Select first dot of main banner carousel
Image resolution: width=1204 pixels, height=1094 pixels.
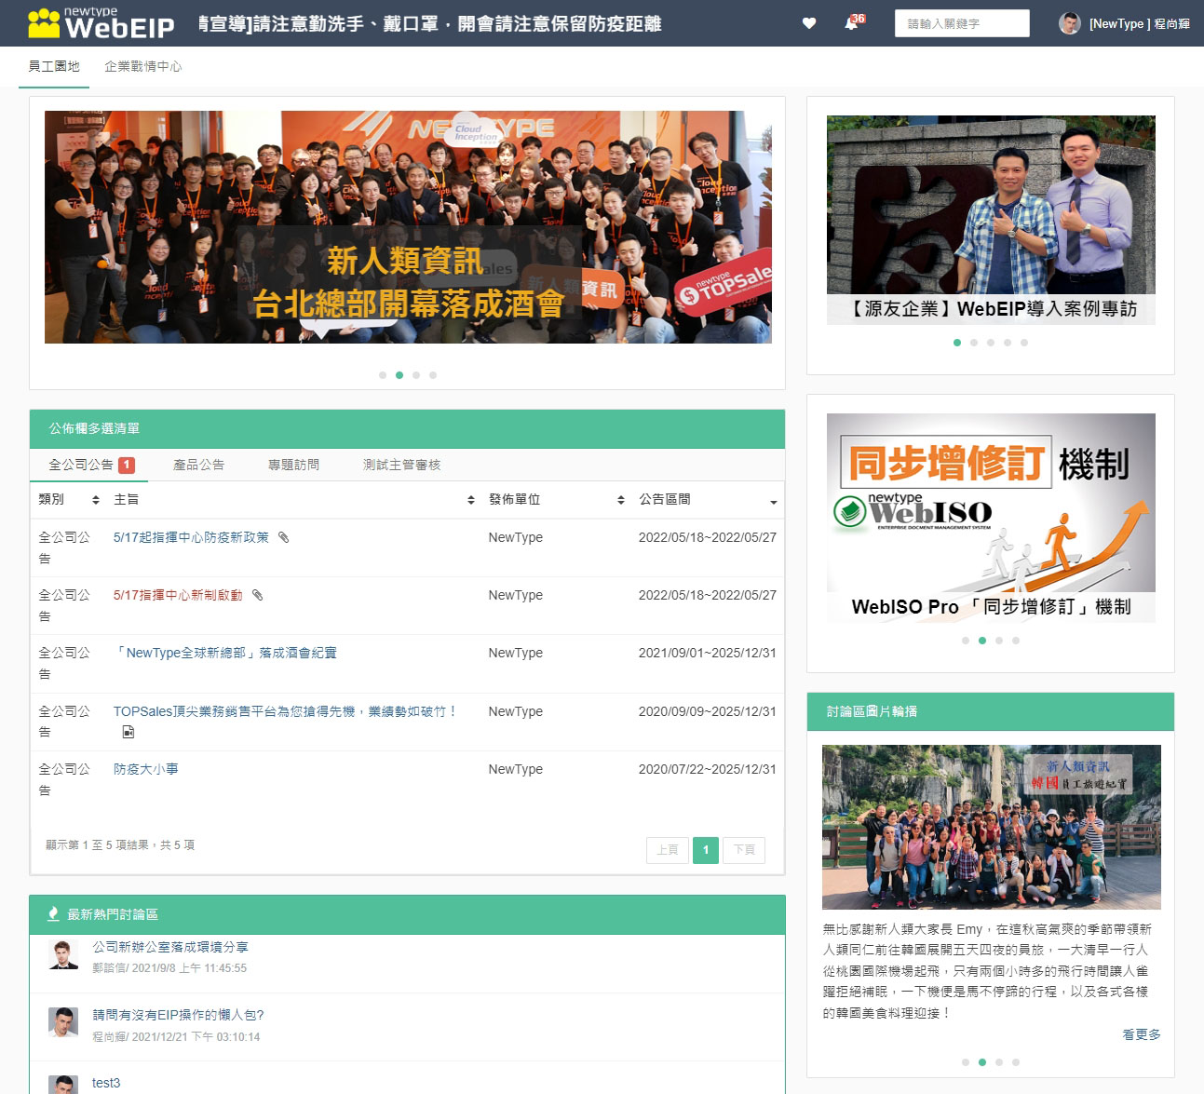[x=383, y=375]
